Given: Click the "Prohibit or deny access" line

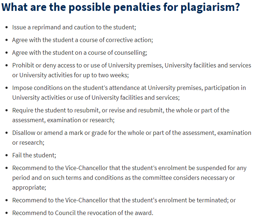Looking at the screenshot, I should pyautogui.click(x=131, y=66).
